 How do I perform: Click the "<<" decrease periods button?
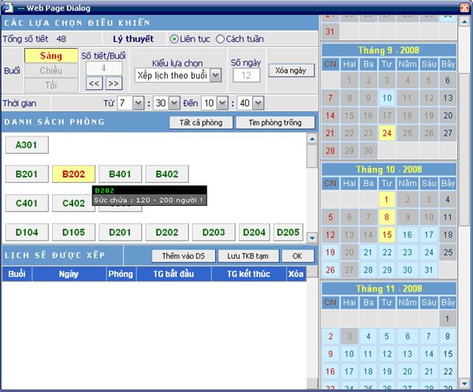(x=94, y=83)
